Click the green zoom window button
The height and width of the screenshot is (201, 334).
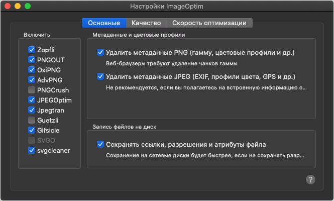pos(28,6)
